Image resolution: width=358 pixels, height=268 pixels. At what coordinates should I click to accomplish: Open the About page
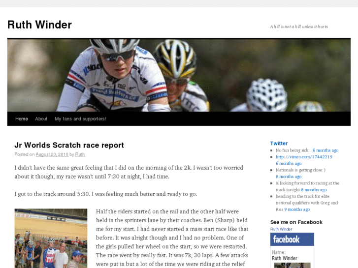tap(41, 119)
